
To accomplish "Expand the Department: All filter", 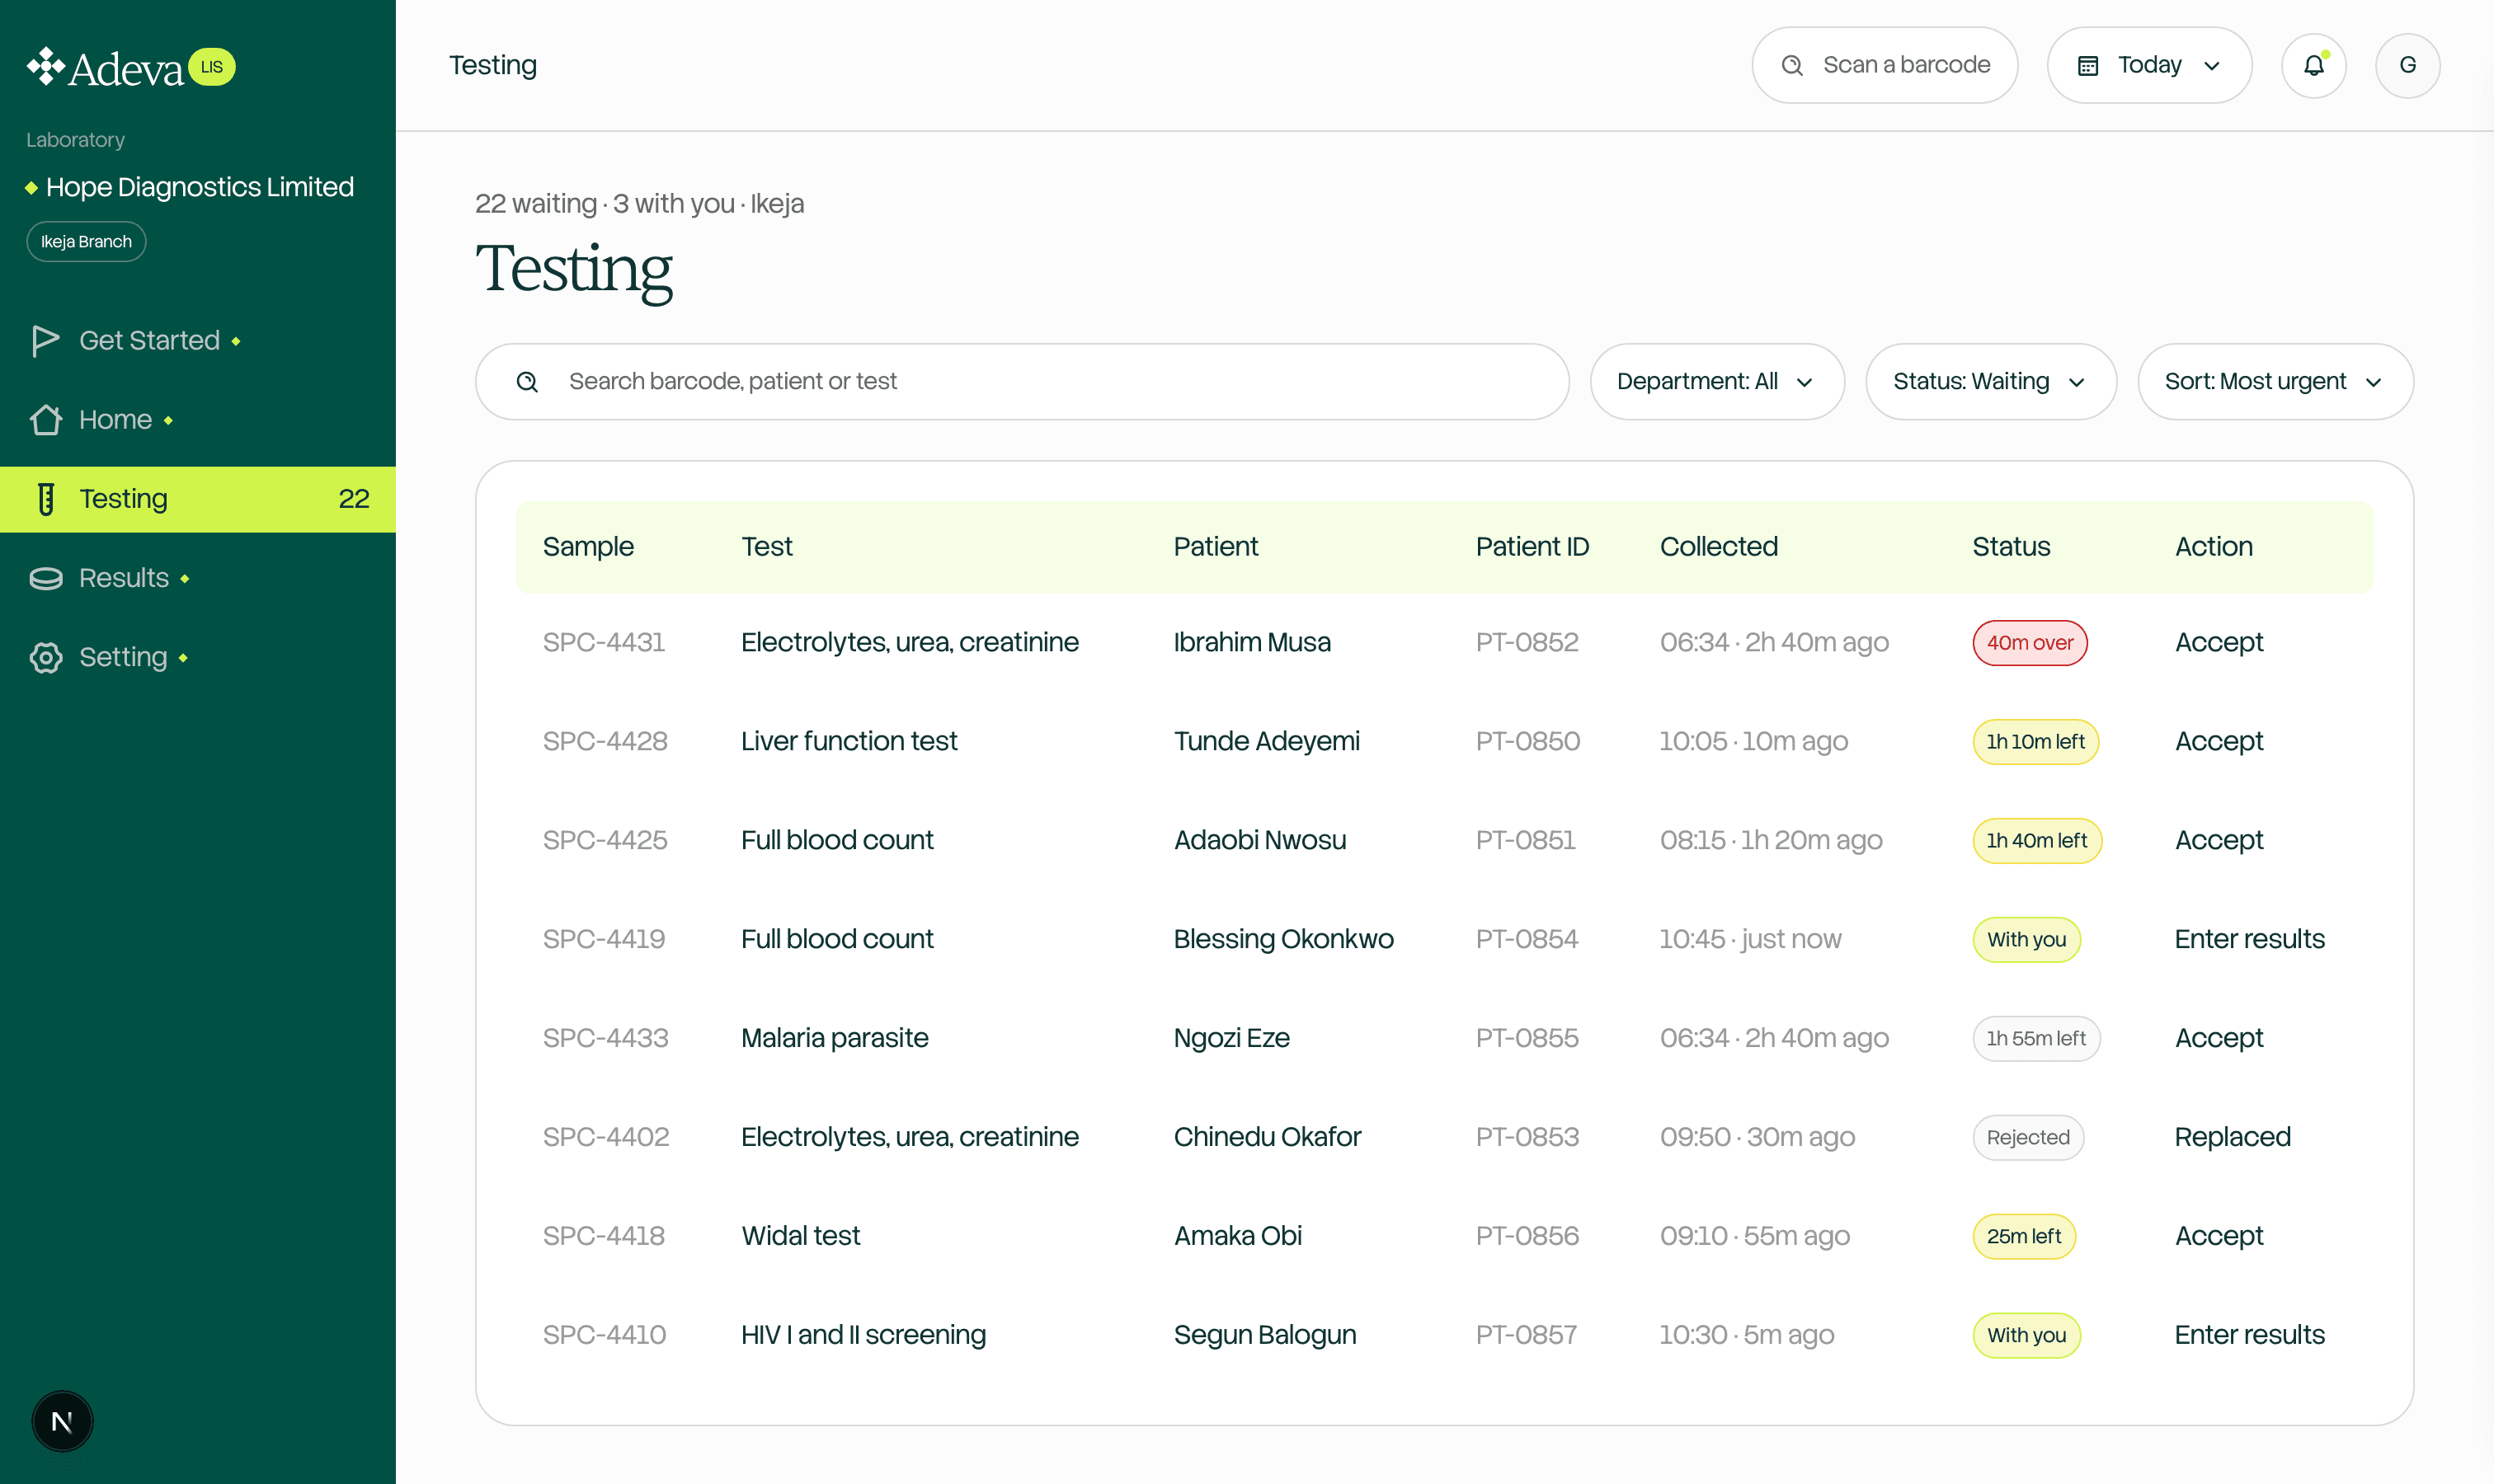I will [1717, 382].
